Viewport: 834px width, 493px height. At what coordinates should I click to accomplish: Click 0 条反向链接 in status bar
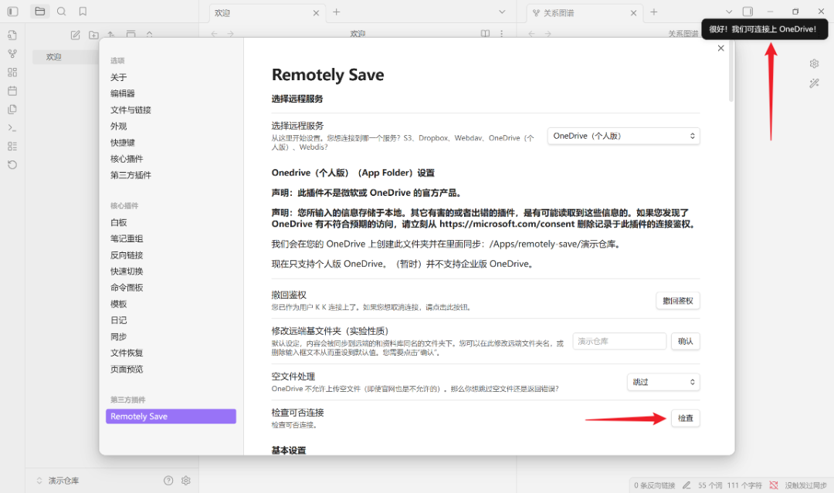[654, 485]
